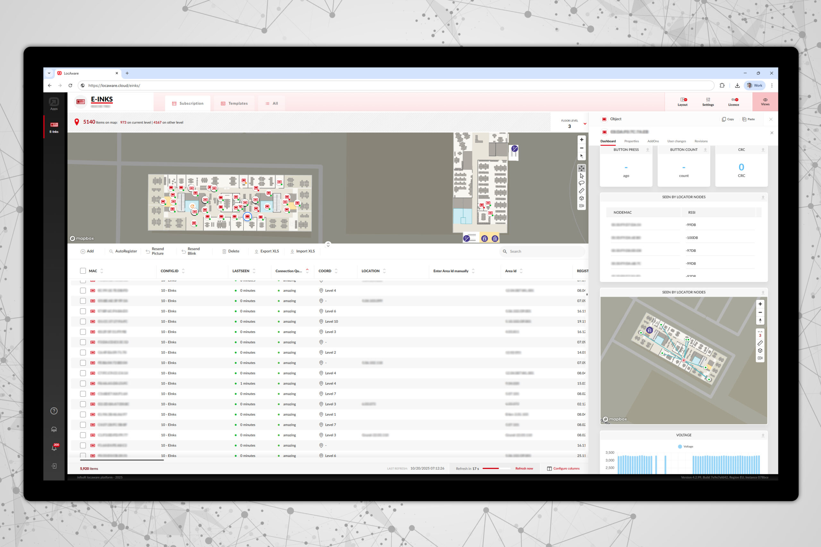Open the Floor Level dropdown
Image resolution: width=821 pixels, height=547 pixels.
coord(585,124)
